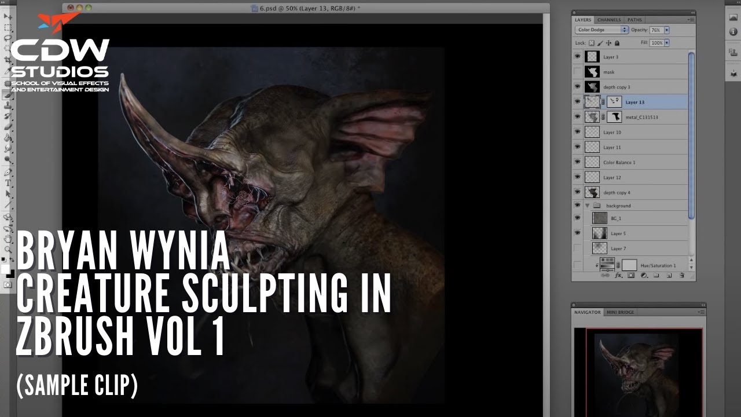Click the background color swatch
This screenshot has height=417, width=741.
point(11,274)
